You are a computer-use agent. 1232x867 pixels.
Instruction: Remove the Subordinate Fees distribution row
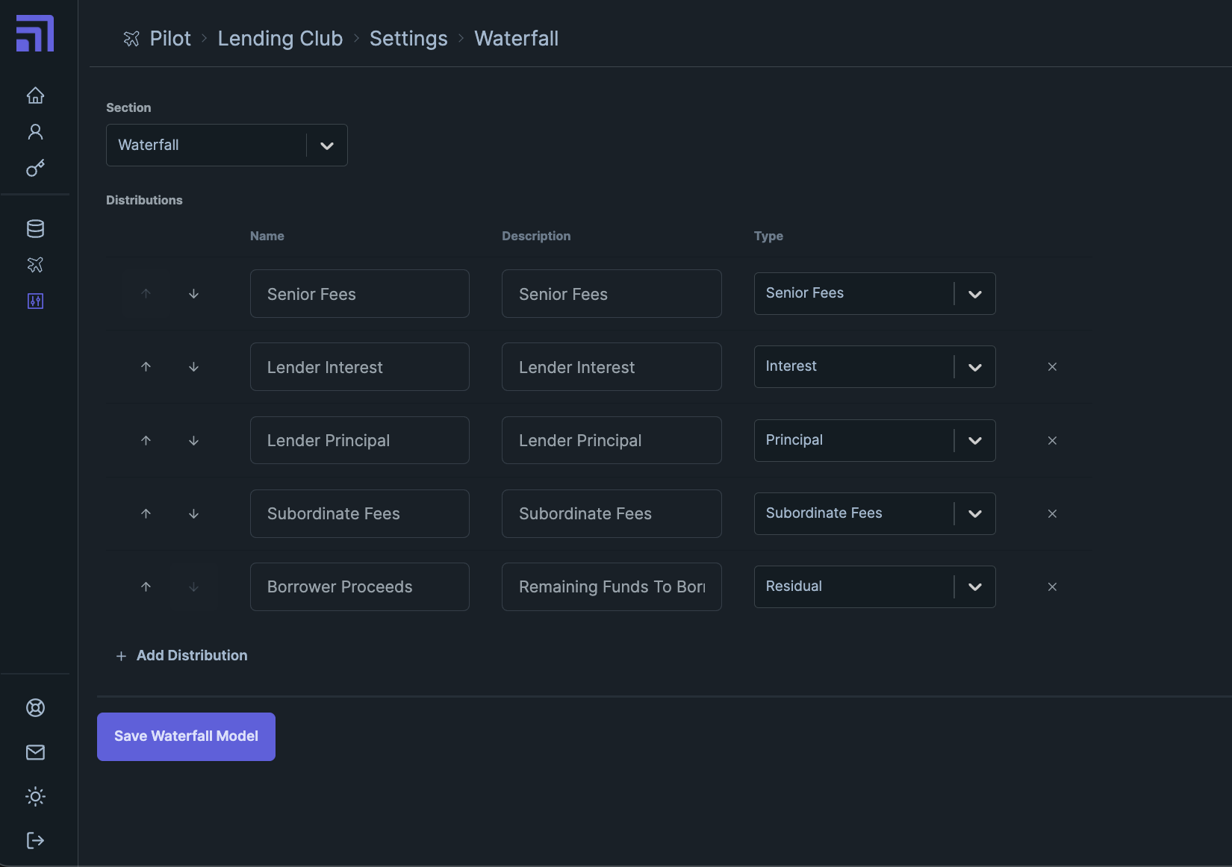[x=1052, y=513]
